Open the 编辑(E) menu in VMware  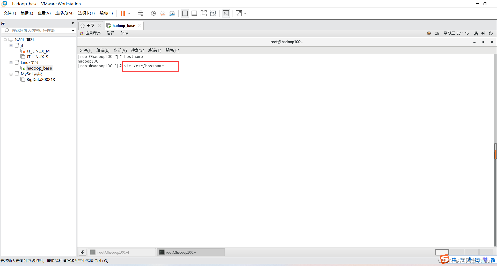[27, 13]
